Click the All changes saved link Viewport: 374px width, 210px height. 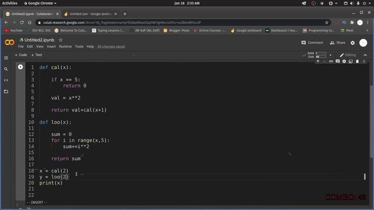click(x=111, y=47)
